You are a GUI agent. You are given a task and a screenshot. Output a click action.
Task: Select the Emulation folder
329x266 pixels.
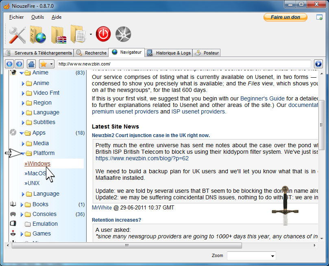(x=45, y=224)
